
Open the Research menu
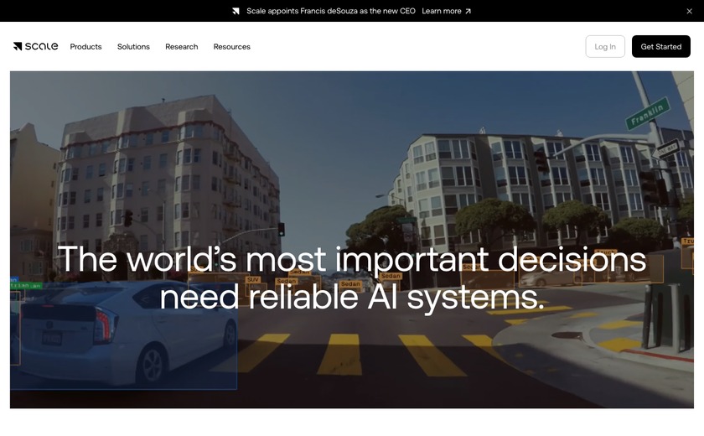181,47
